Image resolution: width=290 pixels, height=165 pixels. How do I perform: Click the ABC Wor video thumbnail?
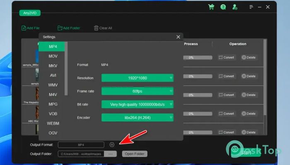click(37, 113)
